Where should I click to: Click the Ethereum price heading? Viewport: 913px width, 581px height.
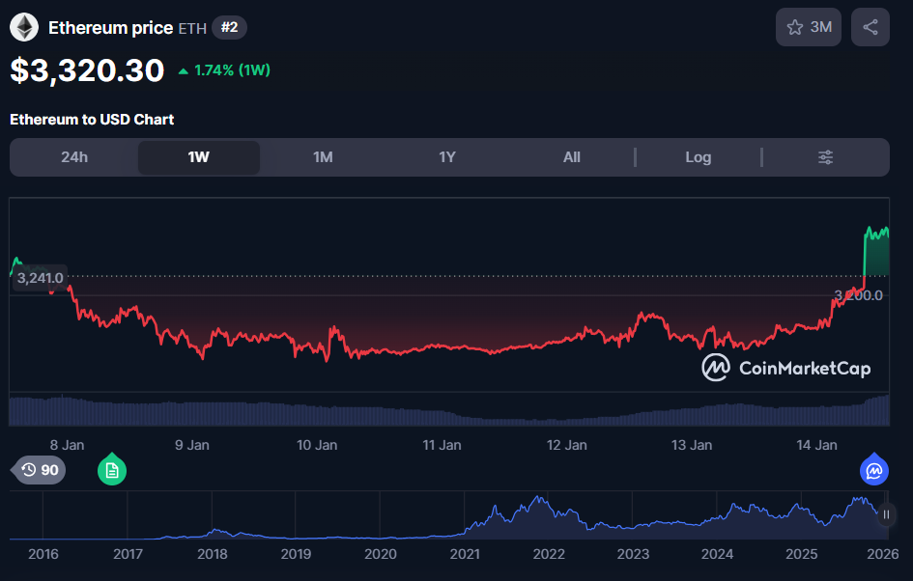pos(111,28)
